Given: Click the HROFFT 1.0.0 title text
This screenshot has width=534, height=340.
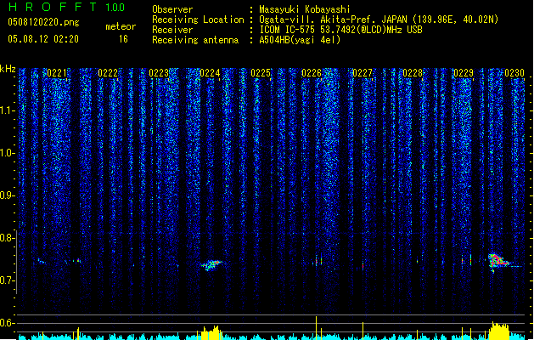Looking at the screenshot, I should (67, 7).
